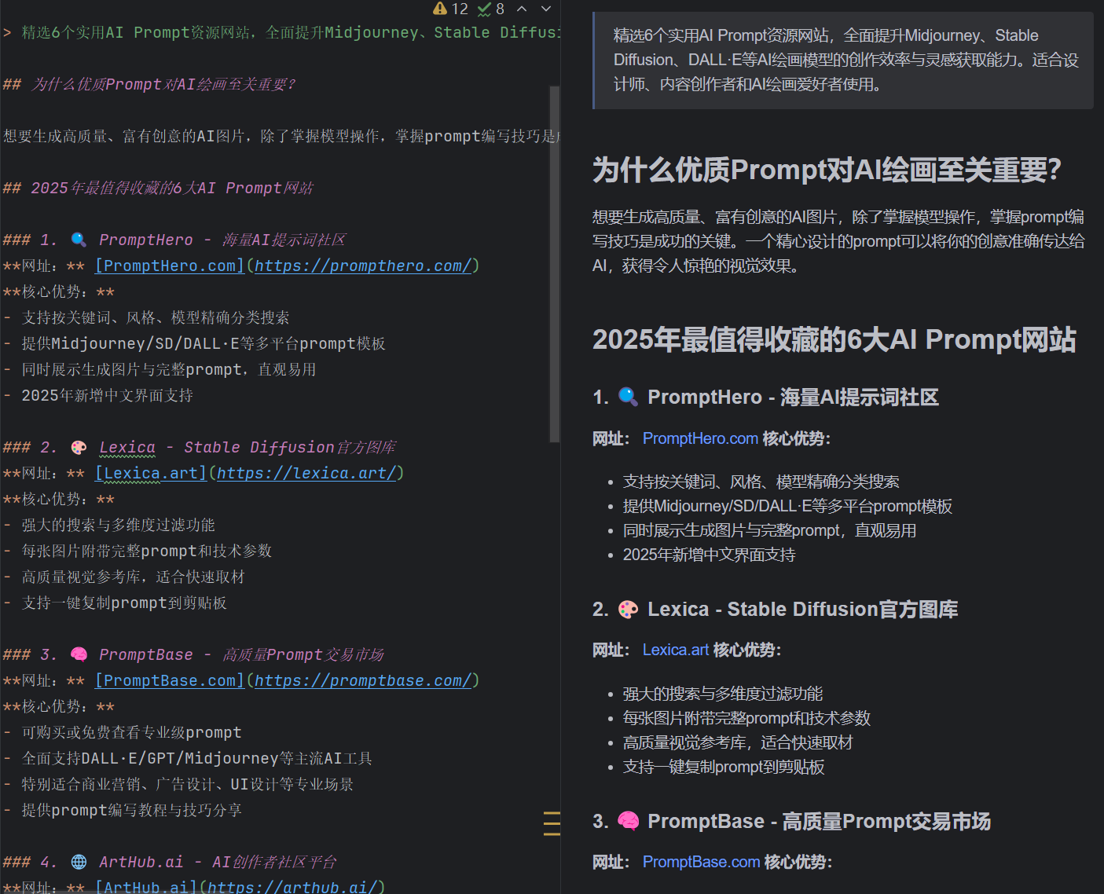Image resolution: width=1104 pixels, height=894 pixels.
Task: Click preview bullet '同时展示生成图片与完整prompt, 直观易用'
Action: (769, 530)
